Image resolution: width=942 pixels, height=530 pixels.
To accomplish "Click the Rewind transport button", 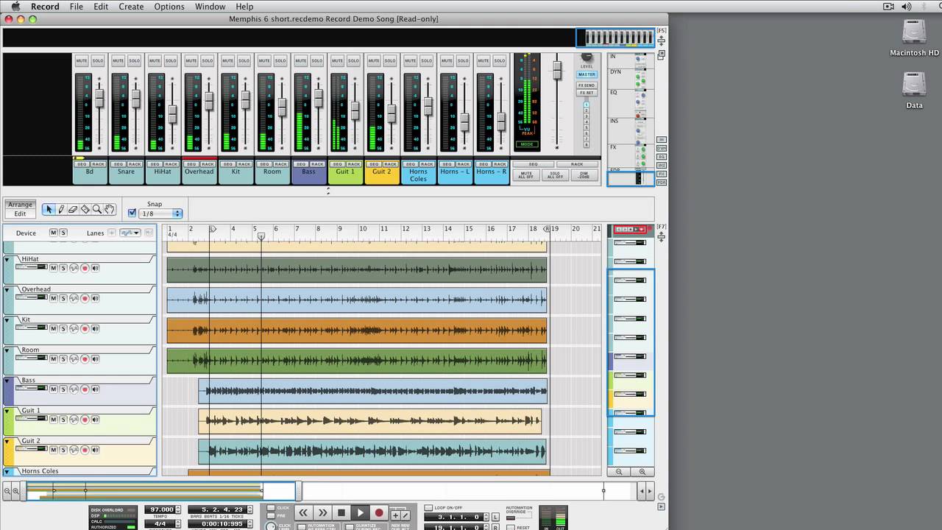I will pos(303,513).
